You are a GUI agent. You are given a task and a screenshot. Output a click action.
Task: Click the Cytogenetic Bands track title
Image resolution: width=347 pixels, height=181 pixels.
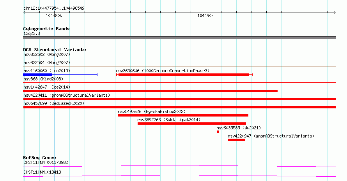pos(46,29)
